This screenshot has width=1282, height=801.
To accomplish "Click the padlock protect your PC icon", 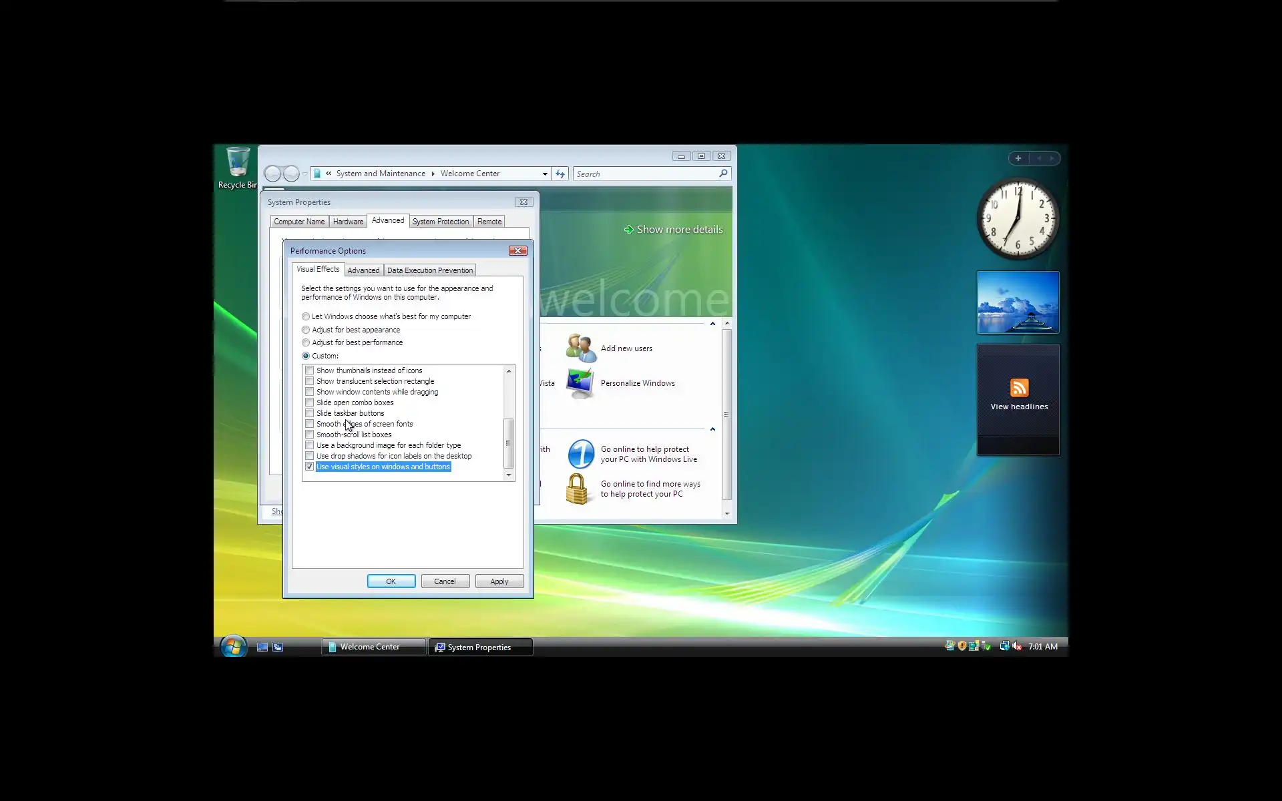I will (x=577, y=489).
